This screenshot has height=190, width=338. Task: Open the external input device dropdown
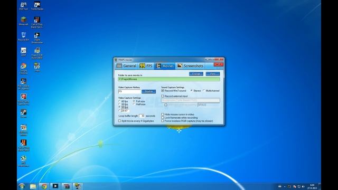[x=191, y=100]
